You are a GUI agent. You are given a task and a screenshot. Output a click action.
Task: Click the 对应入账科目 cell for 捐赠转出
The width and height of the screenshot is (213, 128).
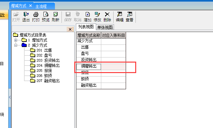[x=113, y=66]
